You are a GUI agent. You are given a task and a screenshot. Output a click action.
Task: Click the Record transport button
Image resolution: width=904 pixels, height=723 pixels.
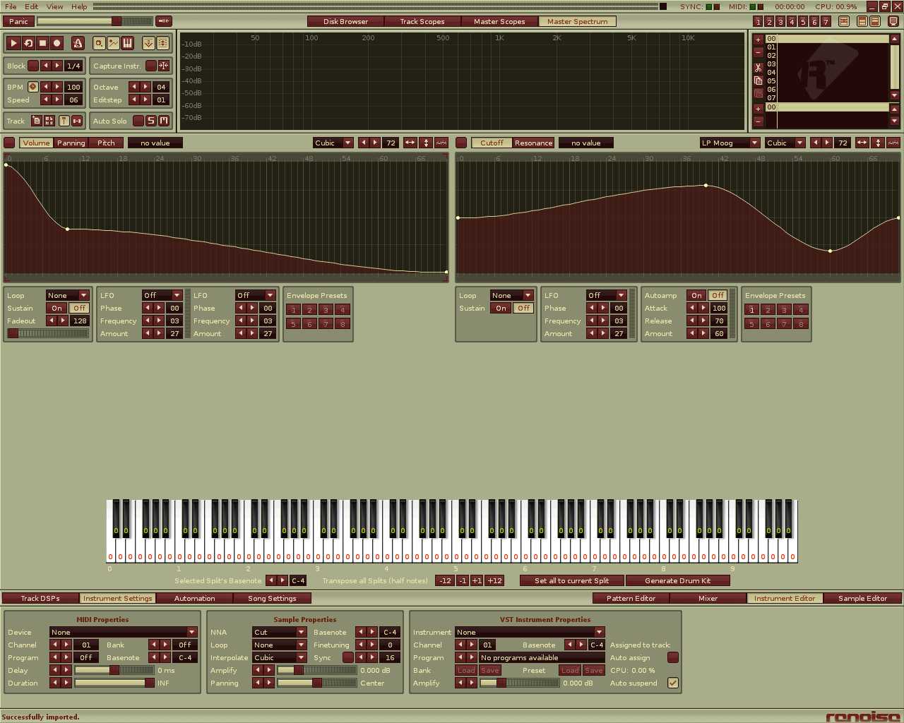57,43
